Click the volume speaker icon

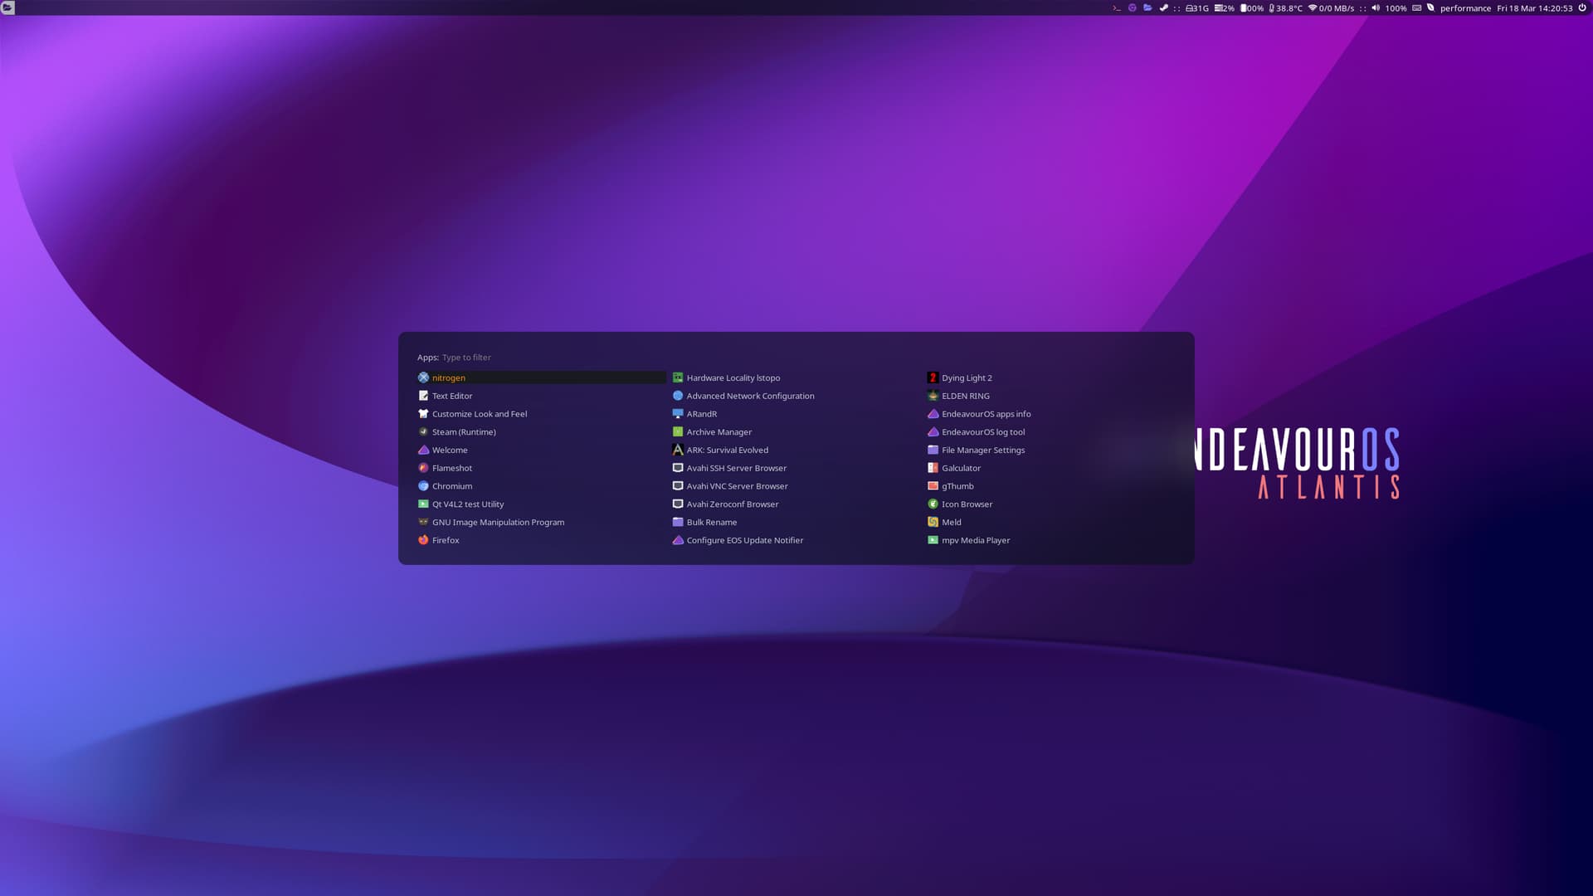pyautogui.click(x=1376, y=8)
